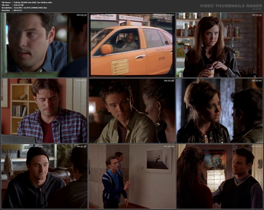Select the thumbnail stamped 00:22:36

tap(132, 111)
